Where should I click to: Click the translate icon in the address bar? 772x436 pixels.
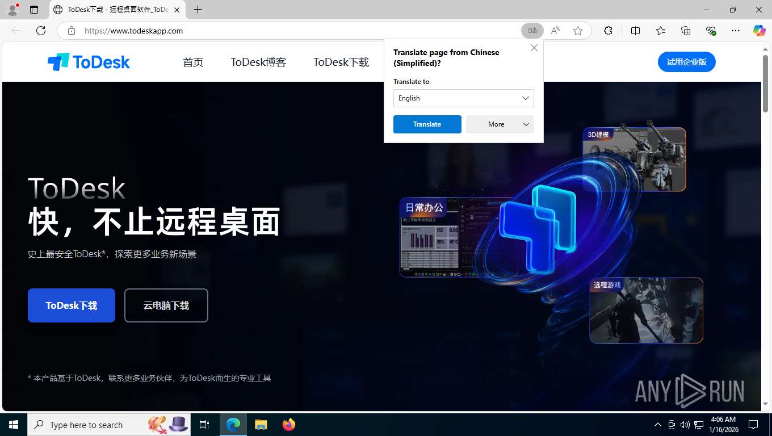[532, 31]
